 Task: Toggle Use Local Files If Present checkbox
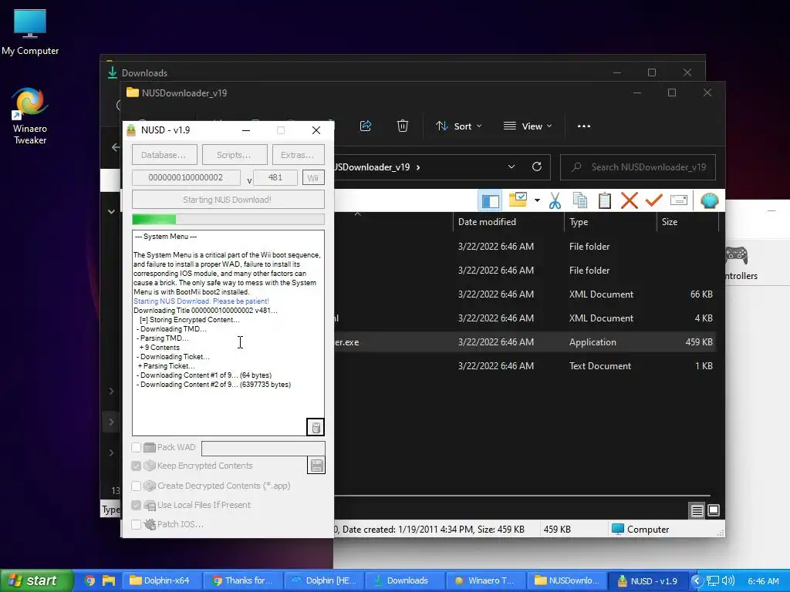pyautogui.click(x=136, y=506)
